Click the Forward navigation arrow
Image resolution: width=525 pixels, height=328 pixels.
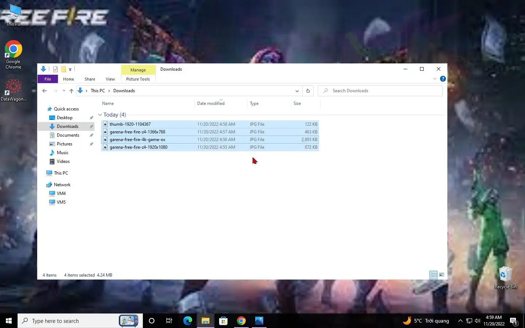[55, 91]
